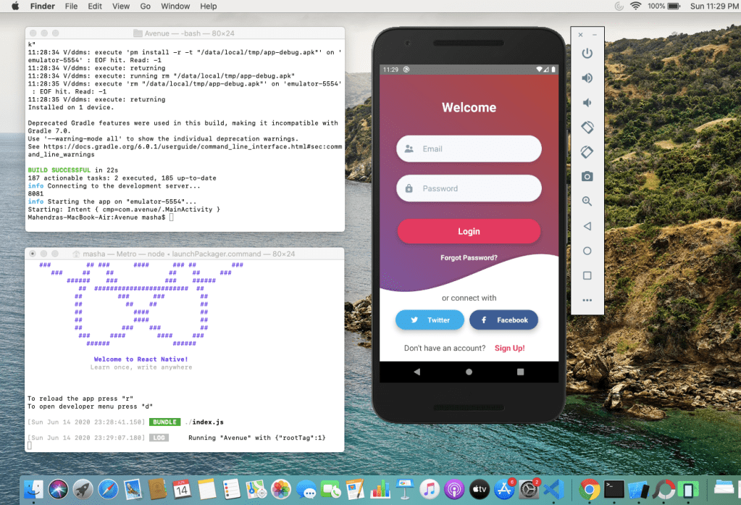This screenshot has width=741, height=505.
Task: Click the Password input field
Action: click(x=469, y=188)
